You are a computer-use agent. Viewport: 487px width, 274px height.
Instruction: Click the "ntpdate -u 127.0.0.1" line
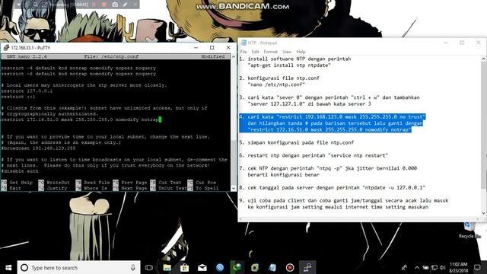pos(332,188)
